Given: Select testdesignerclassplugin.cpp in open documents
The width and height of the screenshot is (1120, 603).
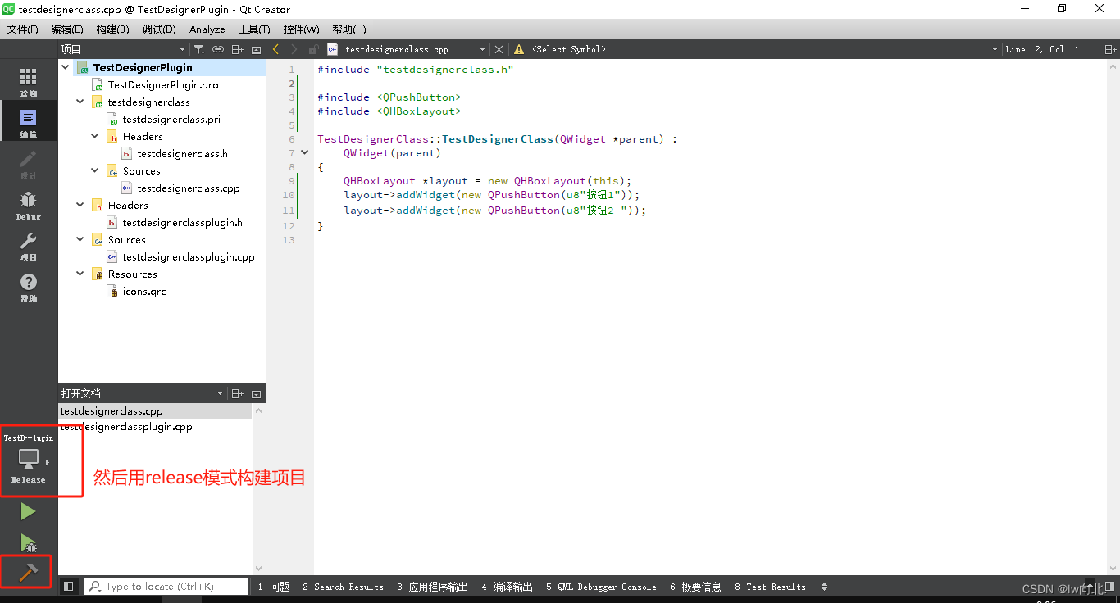Looking at the screenshot, I should click(x=126, y=427).
